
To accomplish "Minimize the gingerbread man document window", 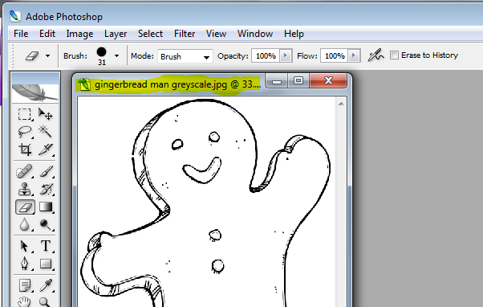I will 277,81.
